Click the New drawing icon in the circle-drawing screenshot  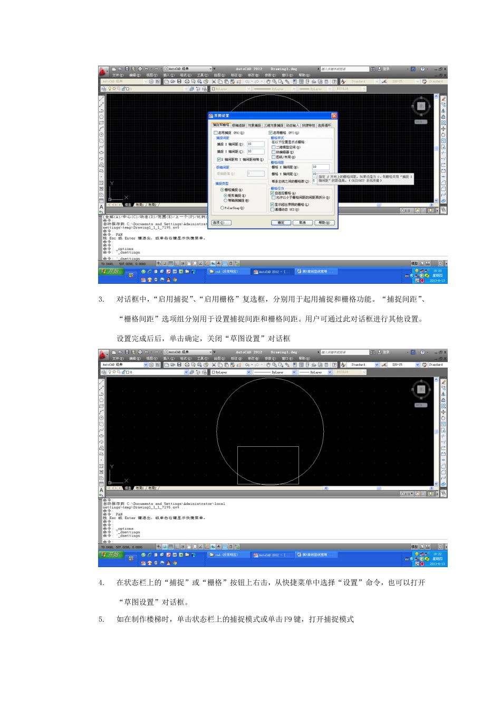167,365
